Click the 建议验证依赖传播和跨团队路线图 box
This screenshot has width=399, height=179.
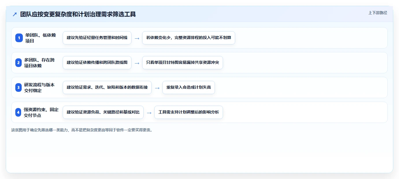97,63
